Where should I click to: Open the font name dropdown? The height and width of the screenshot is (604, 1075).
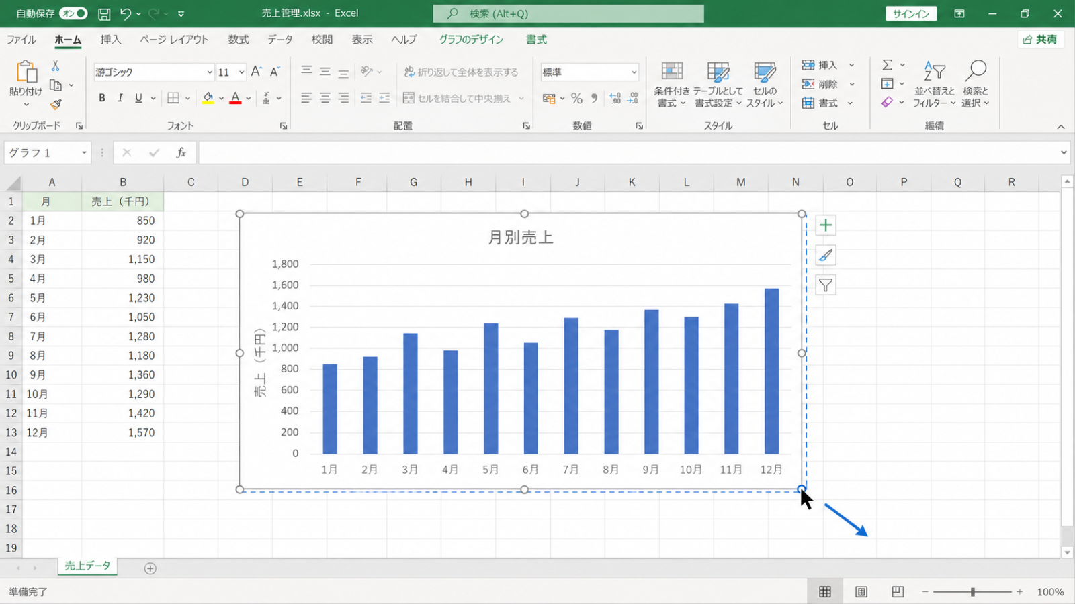(x=209, y=72)
